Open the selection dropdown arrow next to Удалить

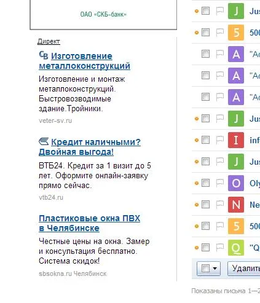click(215, 268)
